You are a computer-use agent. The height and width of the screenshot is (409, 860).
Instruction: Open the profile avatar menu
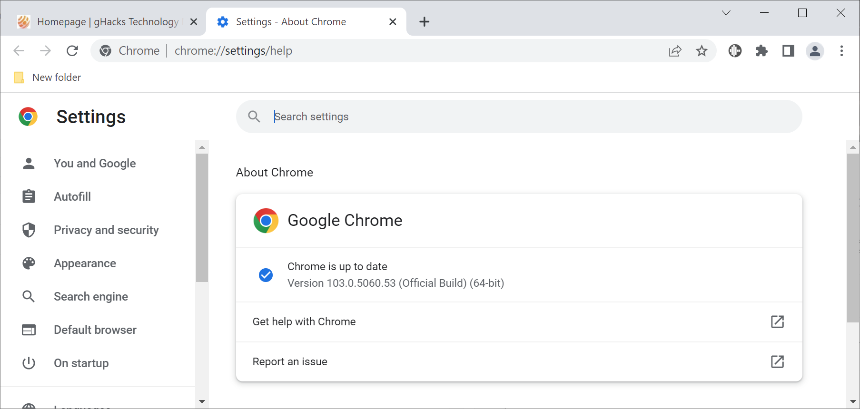pos(815,51)
